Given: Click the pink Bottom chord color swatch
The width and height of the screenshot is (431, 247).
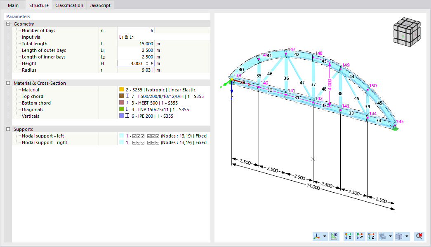Looking at the screenshot, I should 121,103.
